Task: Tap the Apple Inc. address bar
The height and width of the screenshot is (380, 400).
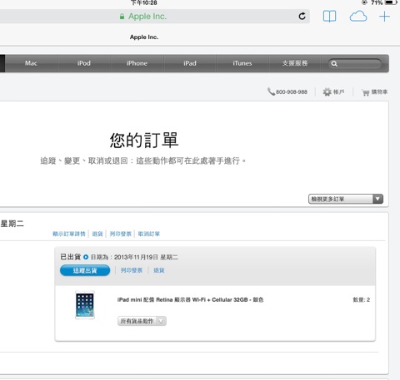Action: click(x=154, y=17)
